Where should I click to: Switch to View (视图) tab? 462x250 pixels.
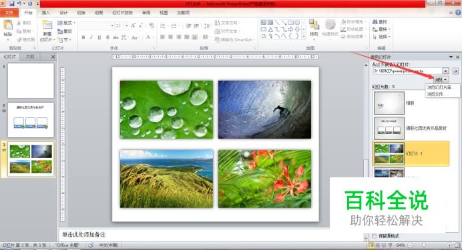(x=164, y=13)
